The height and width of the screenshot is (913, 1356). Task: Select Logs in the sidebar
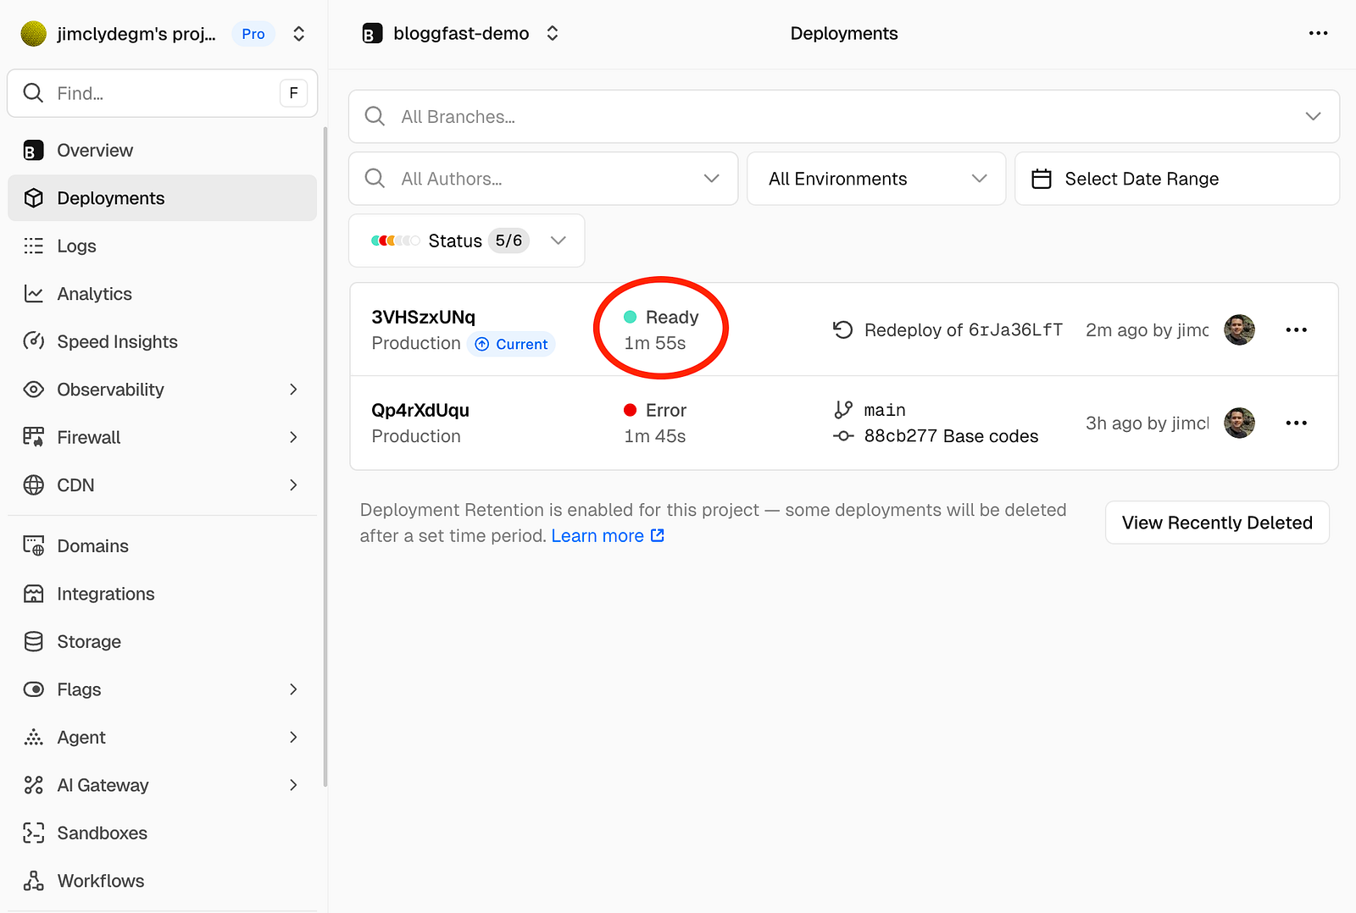(162, 246)
